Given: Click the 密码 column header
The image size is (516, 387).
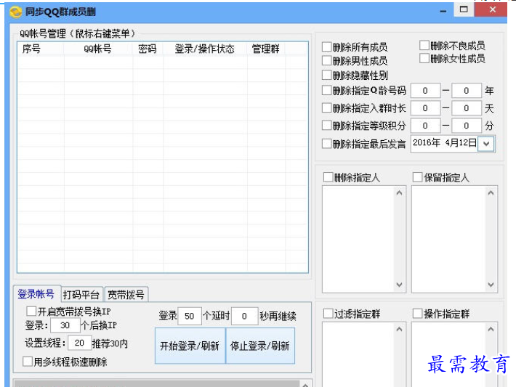Looking at the screenshot, I should [x=148, y=49].
